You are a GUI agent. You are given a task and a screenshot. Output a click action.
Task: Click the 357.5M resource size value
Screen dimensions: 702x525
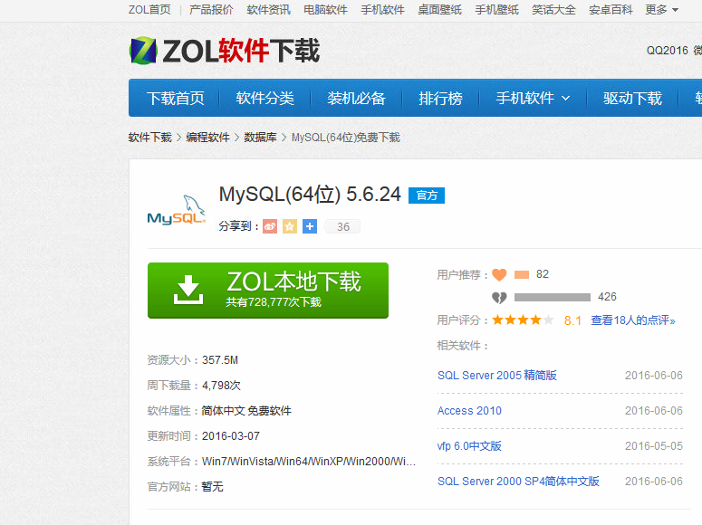[220, 360]
